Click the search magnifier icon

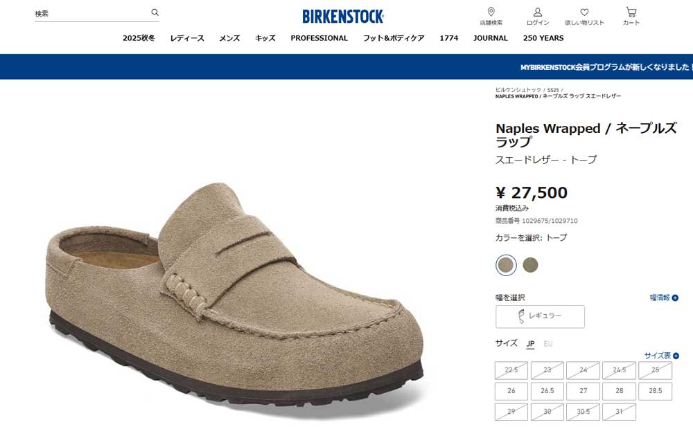coord(155,12)
